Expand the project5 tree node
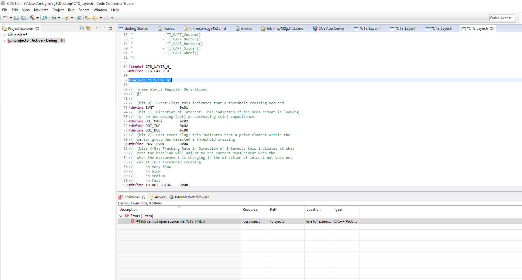The image size is (522, 280). point(4,35)
